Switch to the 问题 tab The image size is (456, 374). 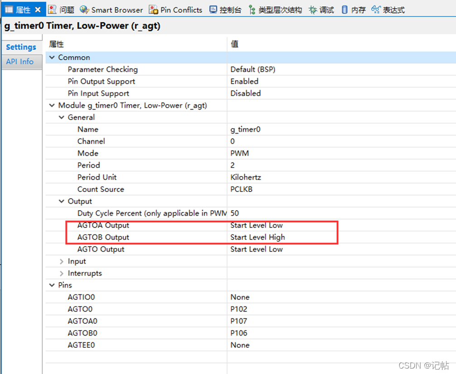point(67,10)
